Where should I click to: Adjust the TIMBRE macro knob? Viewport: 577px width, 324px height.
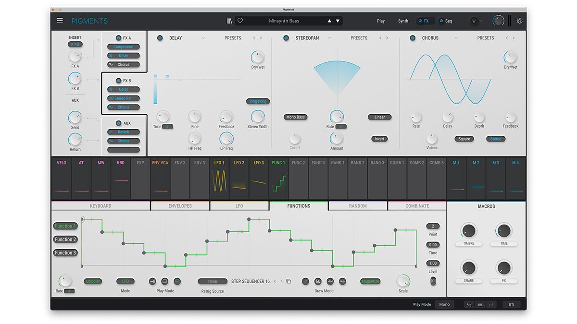[x=468, y=231]
